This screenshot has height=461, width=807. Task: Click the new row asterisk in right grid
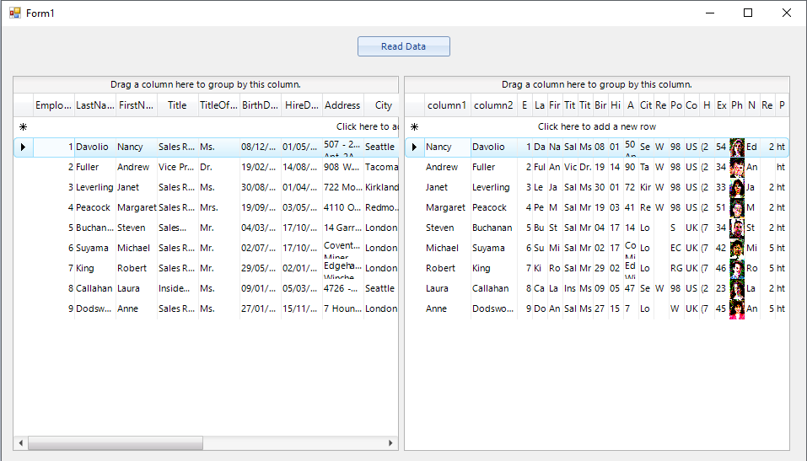[414, 126]
